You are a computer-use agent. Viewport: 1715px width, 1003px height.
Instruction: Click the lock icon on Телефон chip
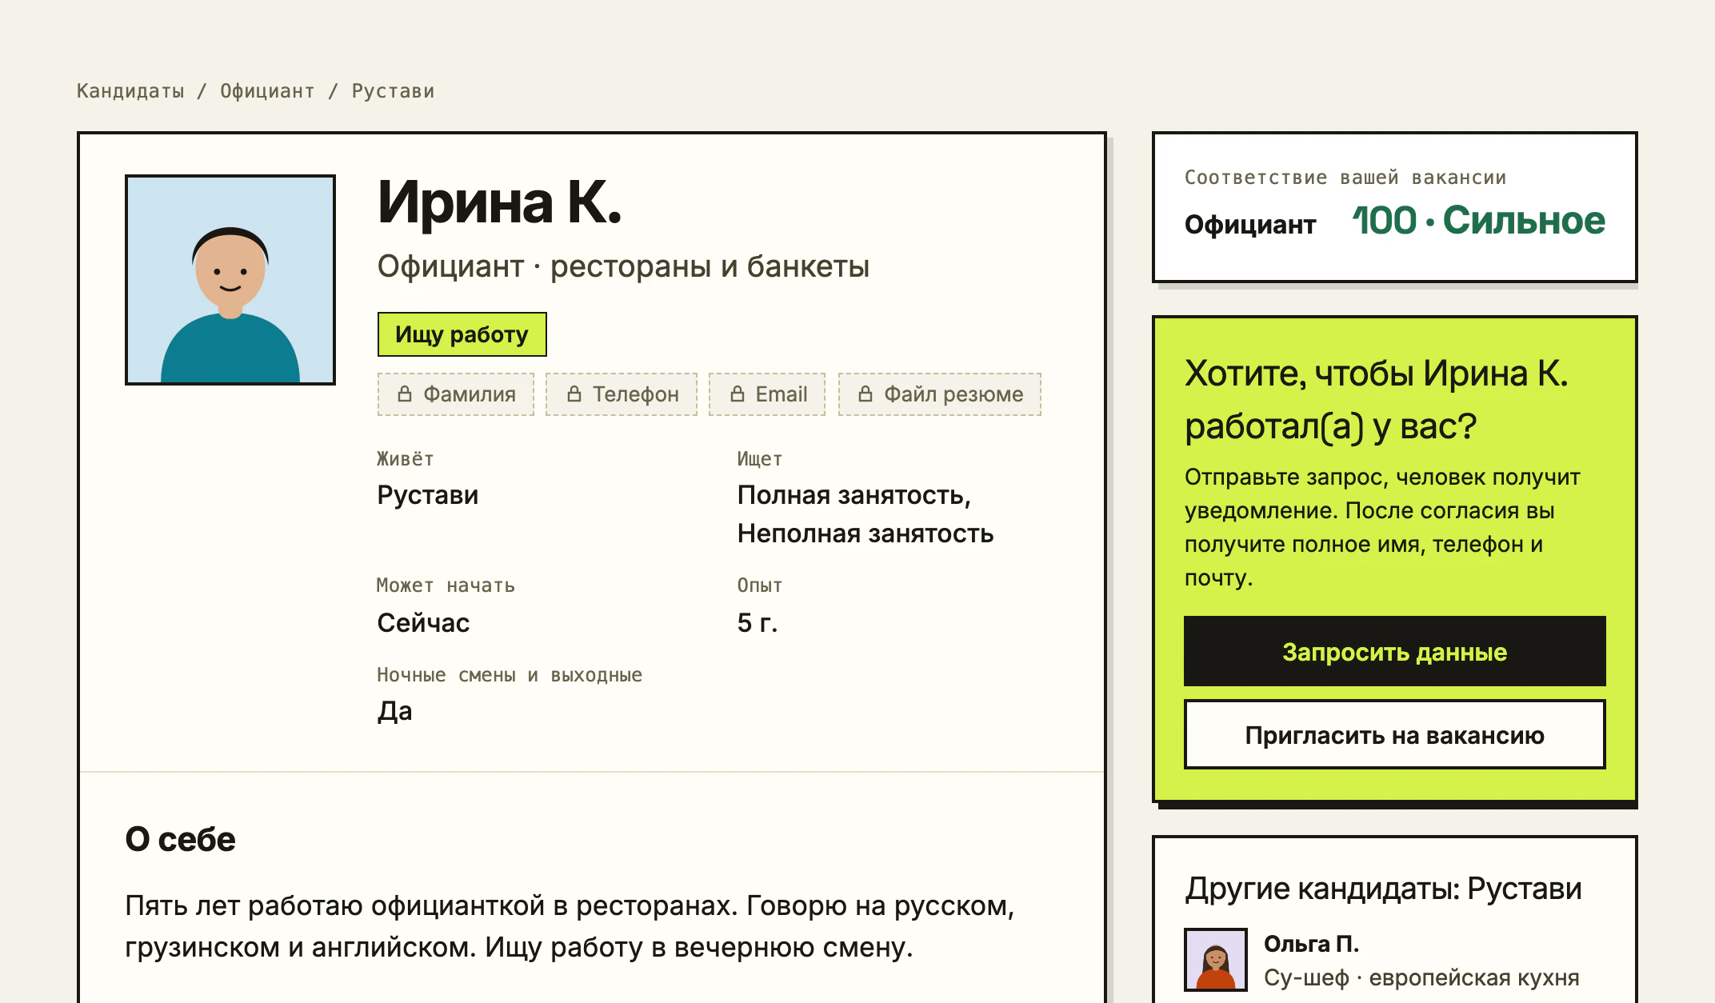tap(574, 394)
